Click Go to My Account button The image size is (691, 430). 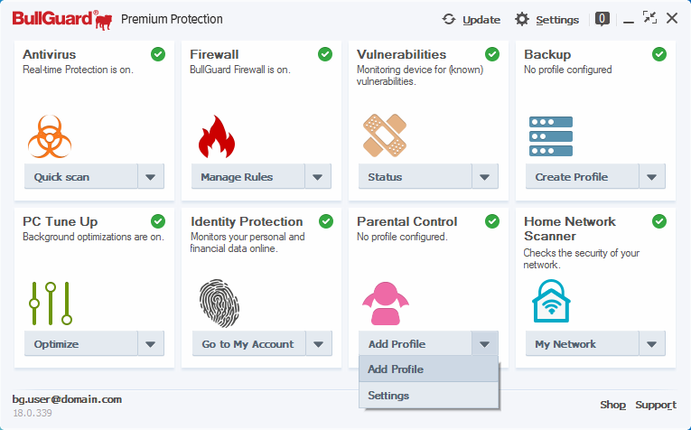click(x=249, y=343)
